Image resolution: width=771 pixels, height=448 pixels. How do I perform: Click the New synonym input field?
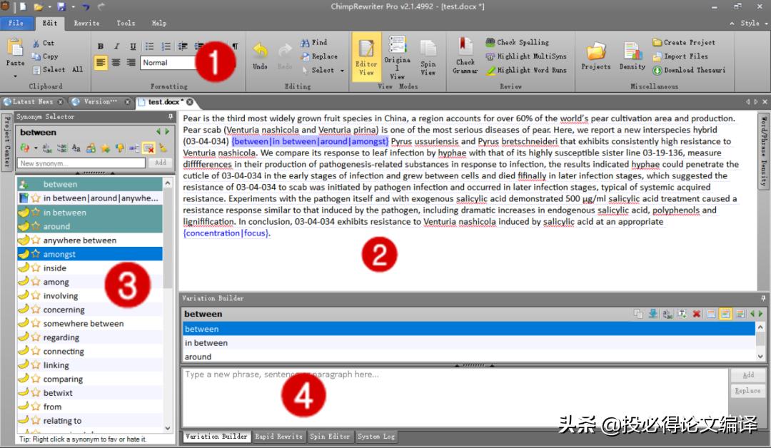(x=82, y=163)
